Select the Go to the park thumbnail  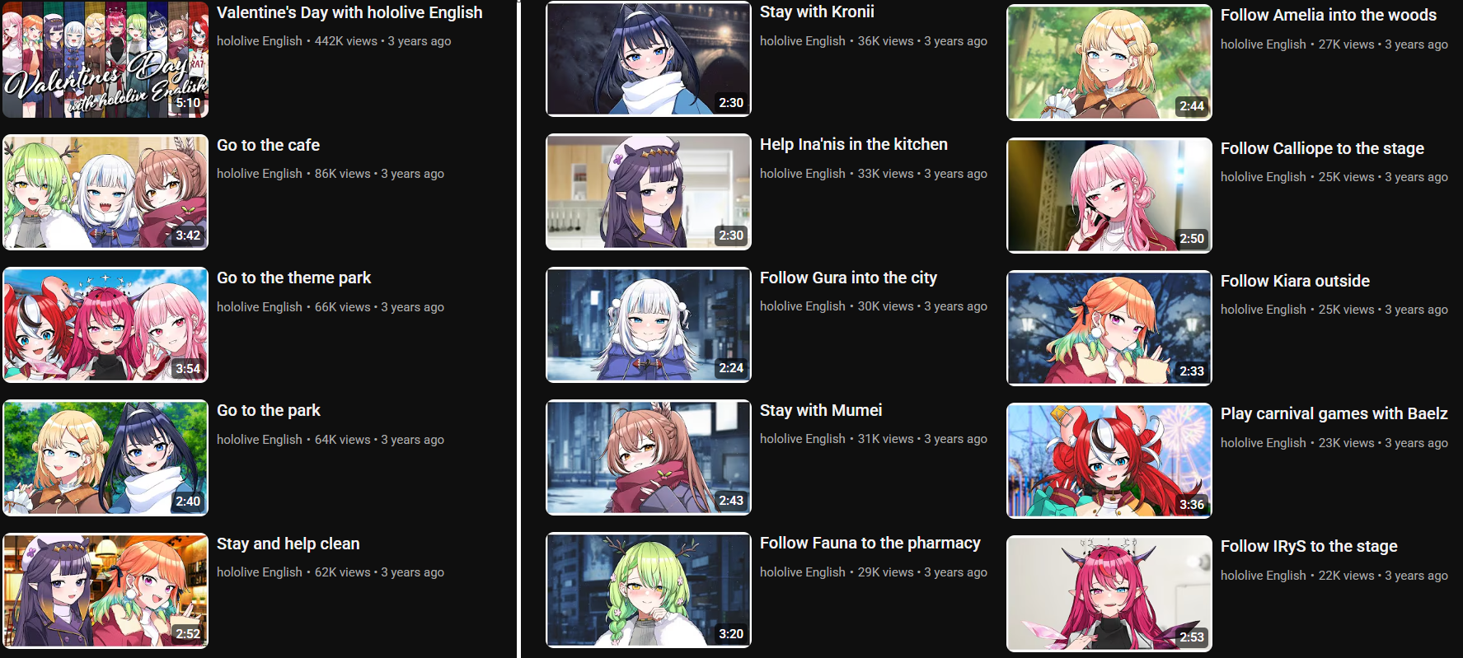click(x=106, y=457)
